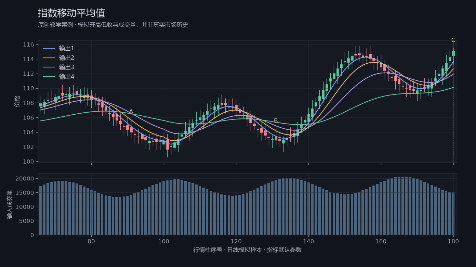This screenshot has width=476, height=267.
Task: Select the subtitle starting with 原创教学案例
Action: pyautogui.click(x=113, y=25)
